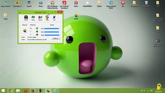Select the Opera desktop shortcut
Viewport: 165px width, 93px height.
[76, 4]
